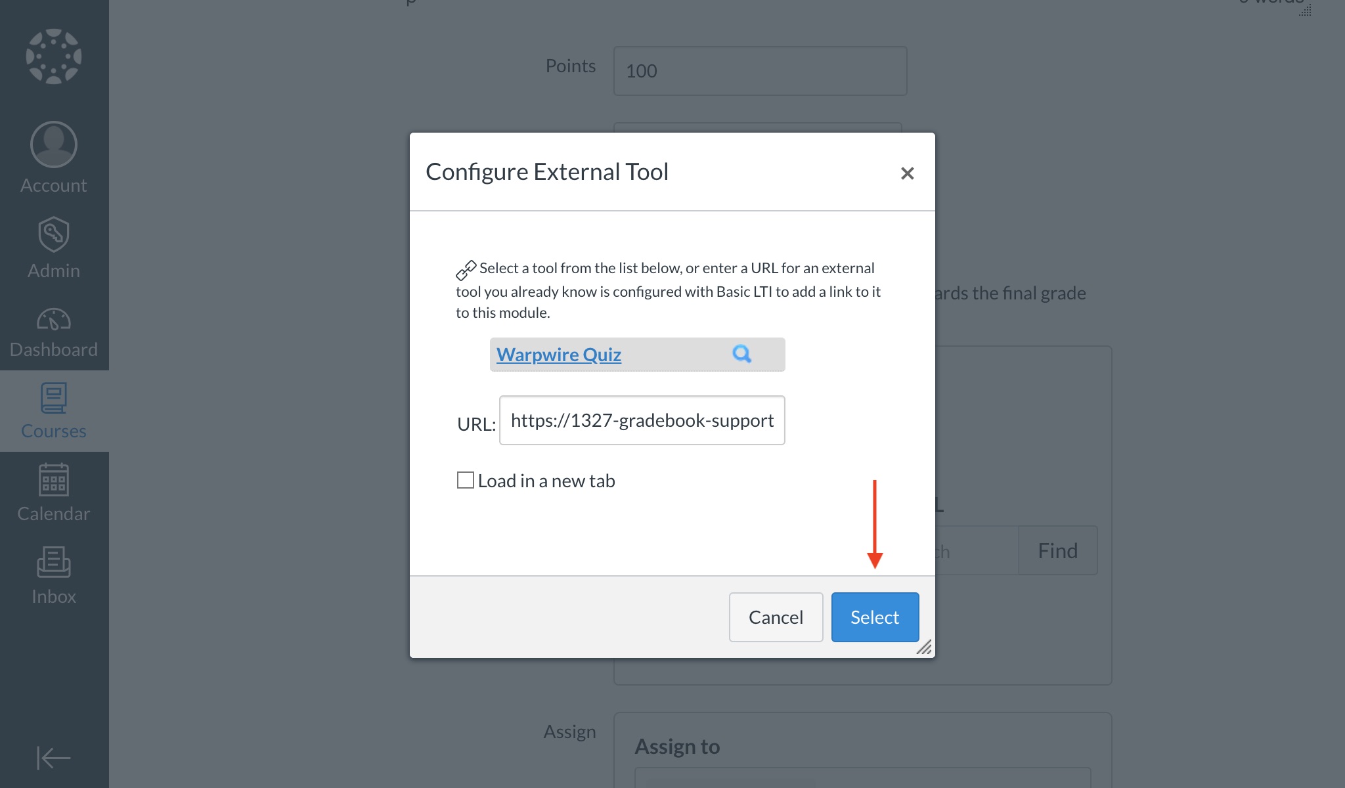Viewport: 1345px width, 788px height.
Task: Click the Warpwire Quiz link
Action: tap(559, 354)
